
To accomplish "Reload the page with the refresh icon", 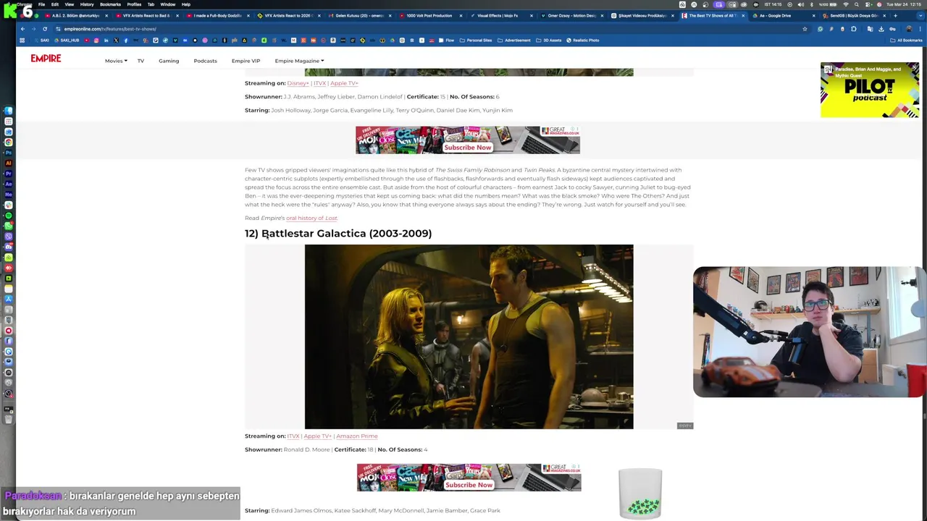I will click(45, 29).
